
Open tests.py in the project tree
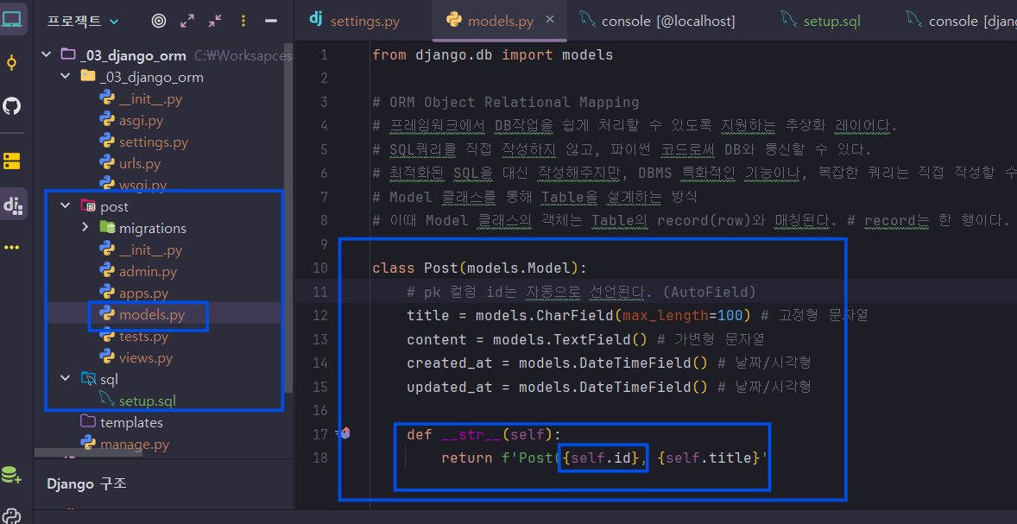pos(134,336)
